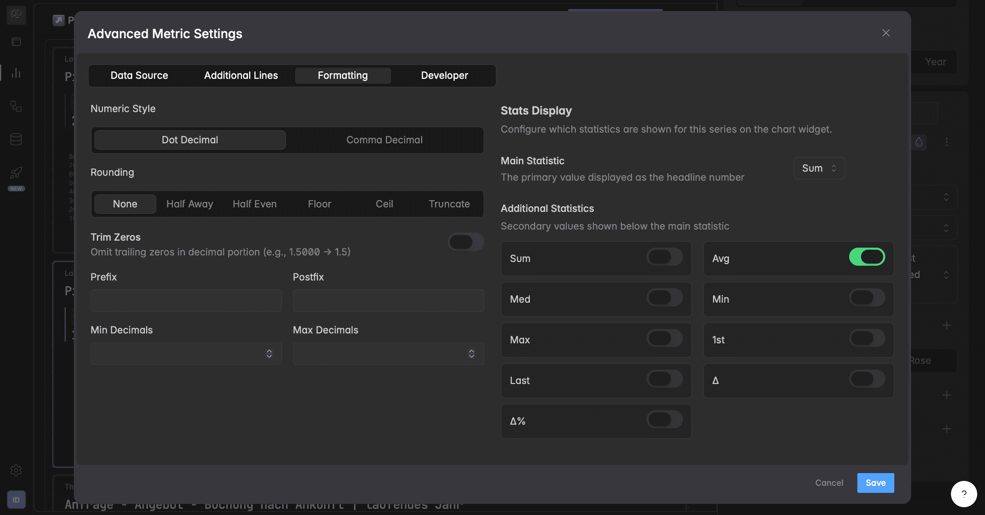Open the database sidebar icon
985x515 pixels.
click(x=16, y=139)
